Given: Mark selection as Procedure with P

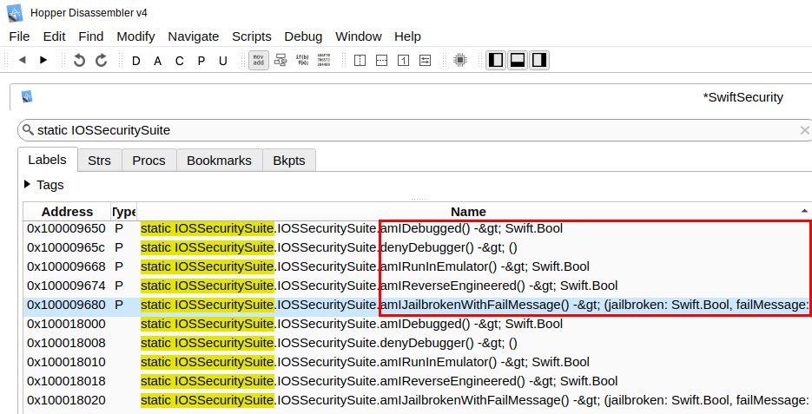Looking at the screenshot, I should pyautogui.click(x=201, y=61).
